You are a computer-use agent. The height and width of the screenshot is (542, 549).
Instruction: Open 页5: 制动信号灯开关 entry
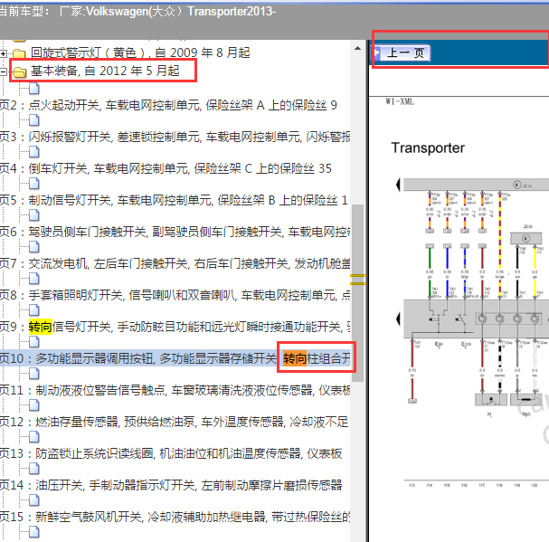coord(175,200)
